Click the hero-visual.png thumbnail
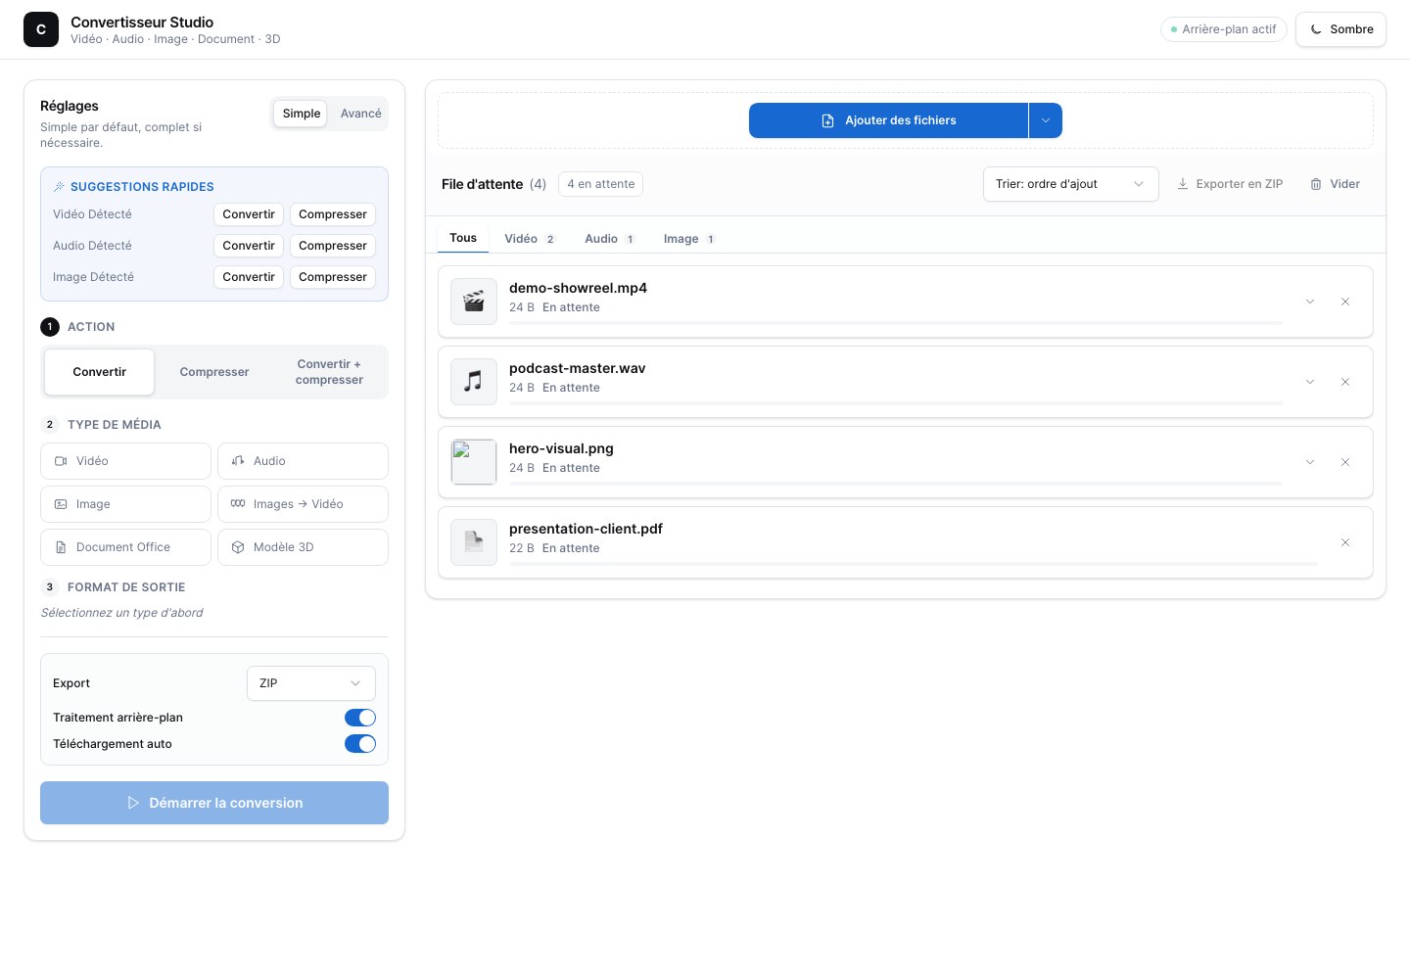The height and width of the screenshot is (979, 1410). pyautogui.click(x=474, y=462)
